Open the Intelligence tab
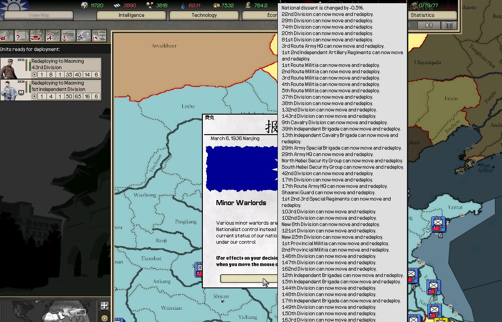 click(x=131, y=15)
